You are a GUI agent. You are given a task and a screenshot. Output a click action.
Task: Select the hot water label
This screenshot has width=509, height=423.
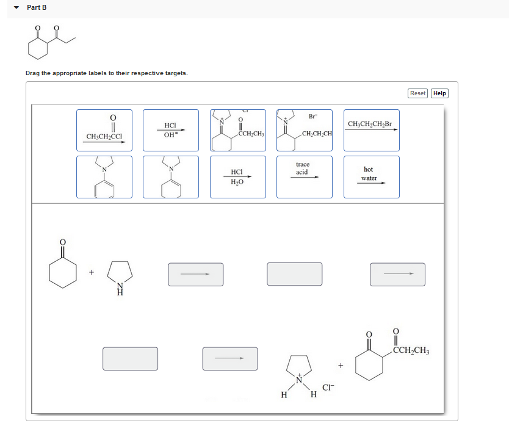tap(370, 176)
